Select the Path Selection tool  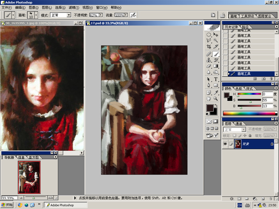(x=209, y=79)
